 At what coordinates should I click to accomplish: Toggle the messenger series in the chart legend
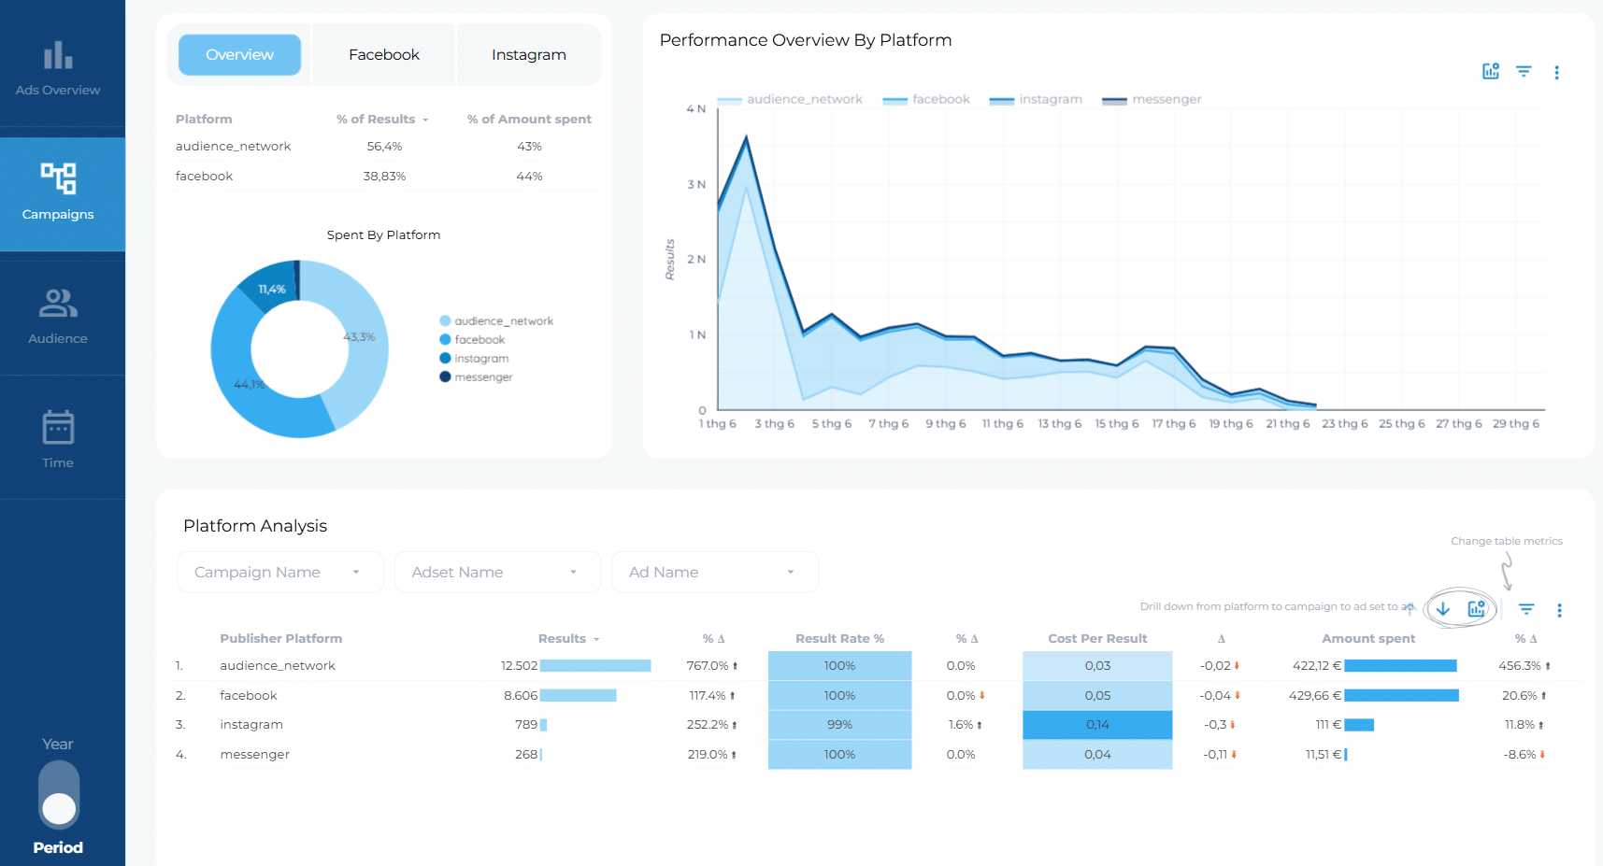pos(1152,99)
